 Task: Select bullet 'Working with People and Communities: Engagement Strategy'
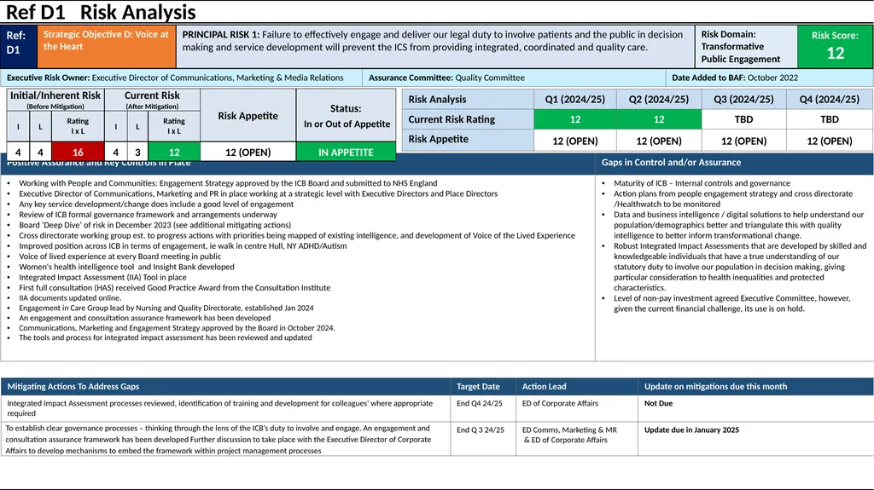(x=228, y=183)
